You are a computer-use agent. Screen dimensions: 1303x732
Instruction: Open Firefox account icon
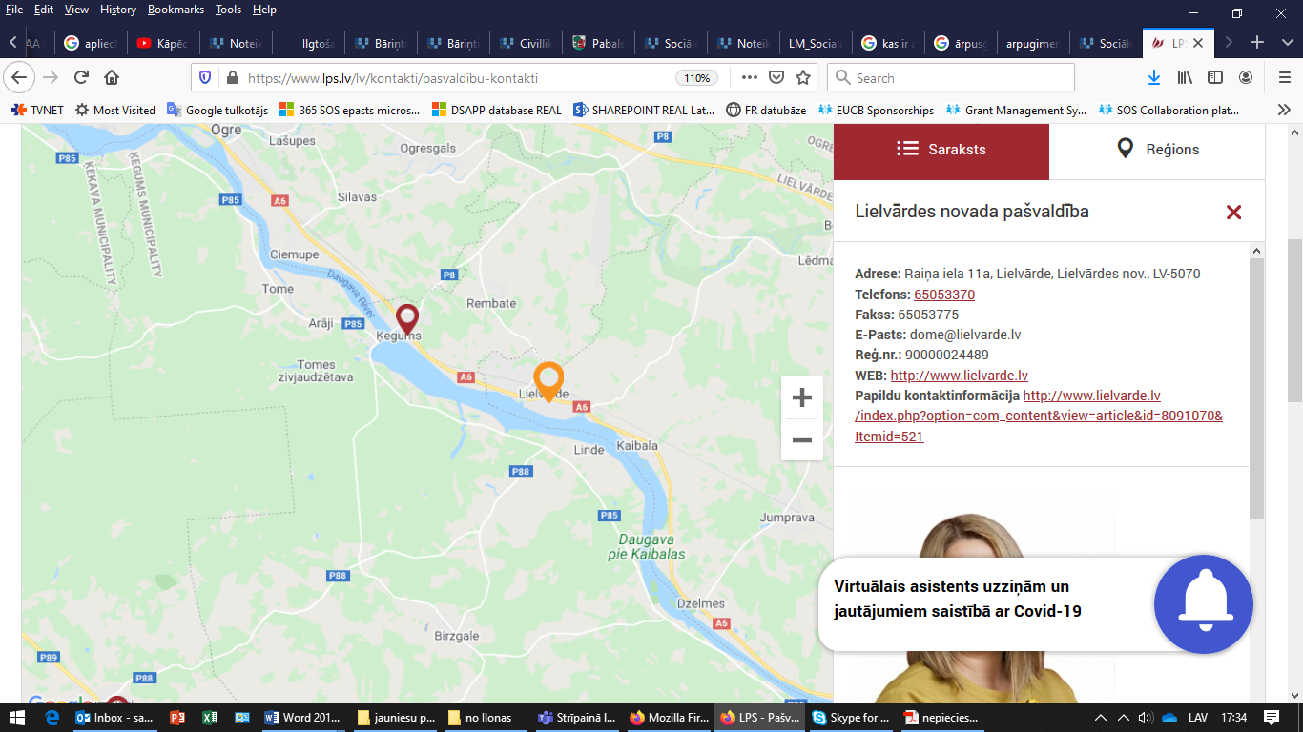tap(1246, 77)
